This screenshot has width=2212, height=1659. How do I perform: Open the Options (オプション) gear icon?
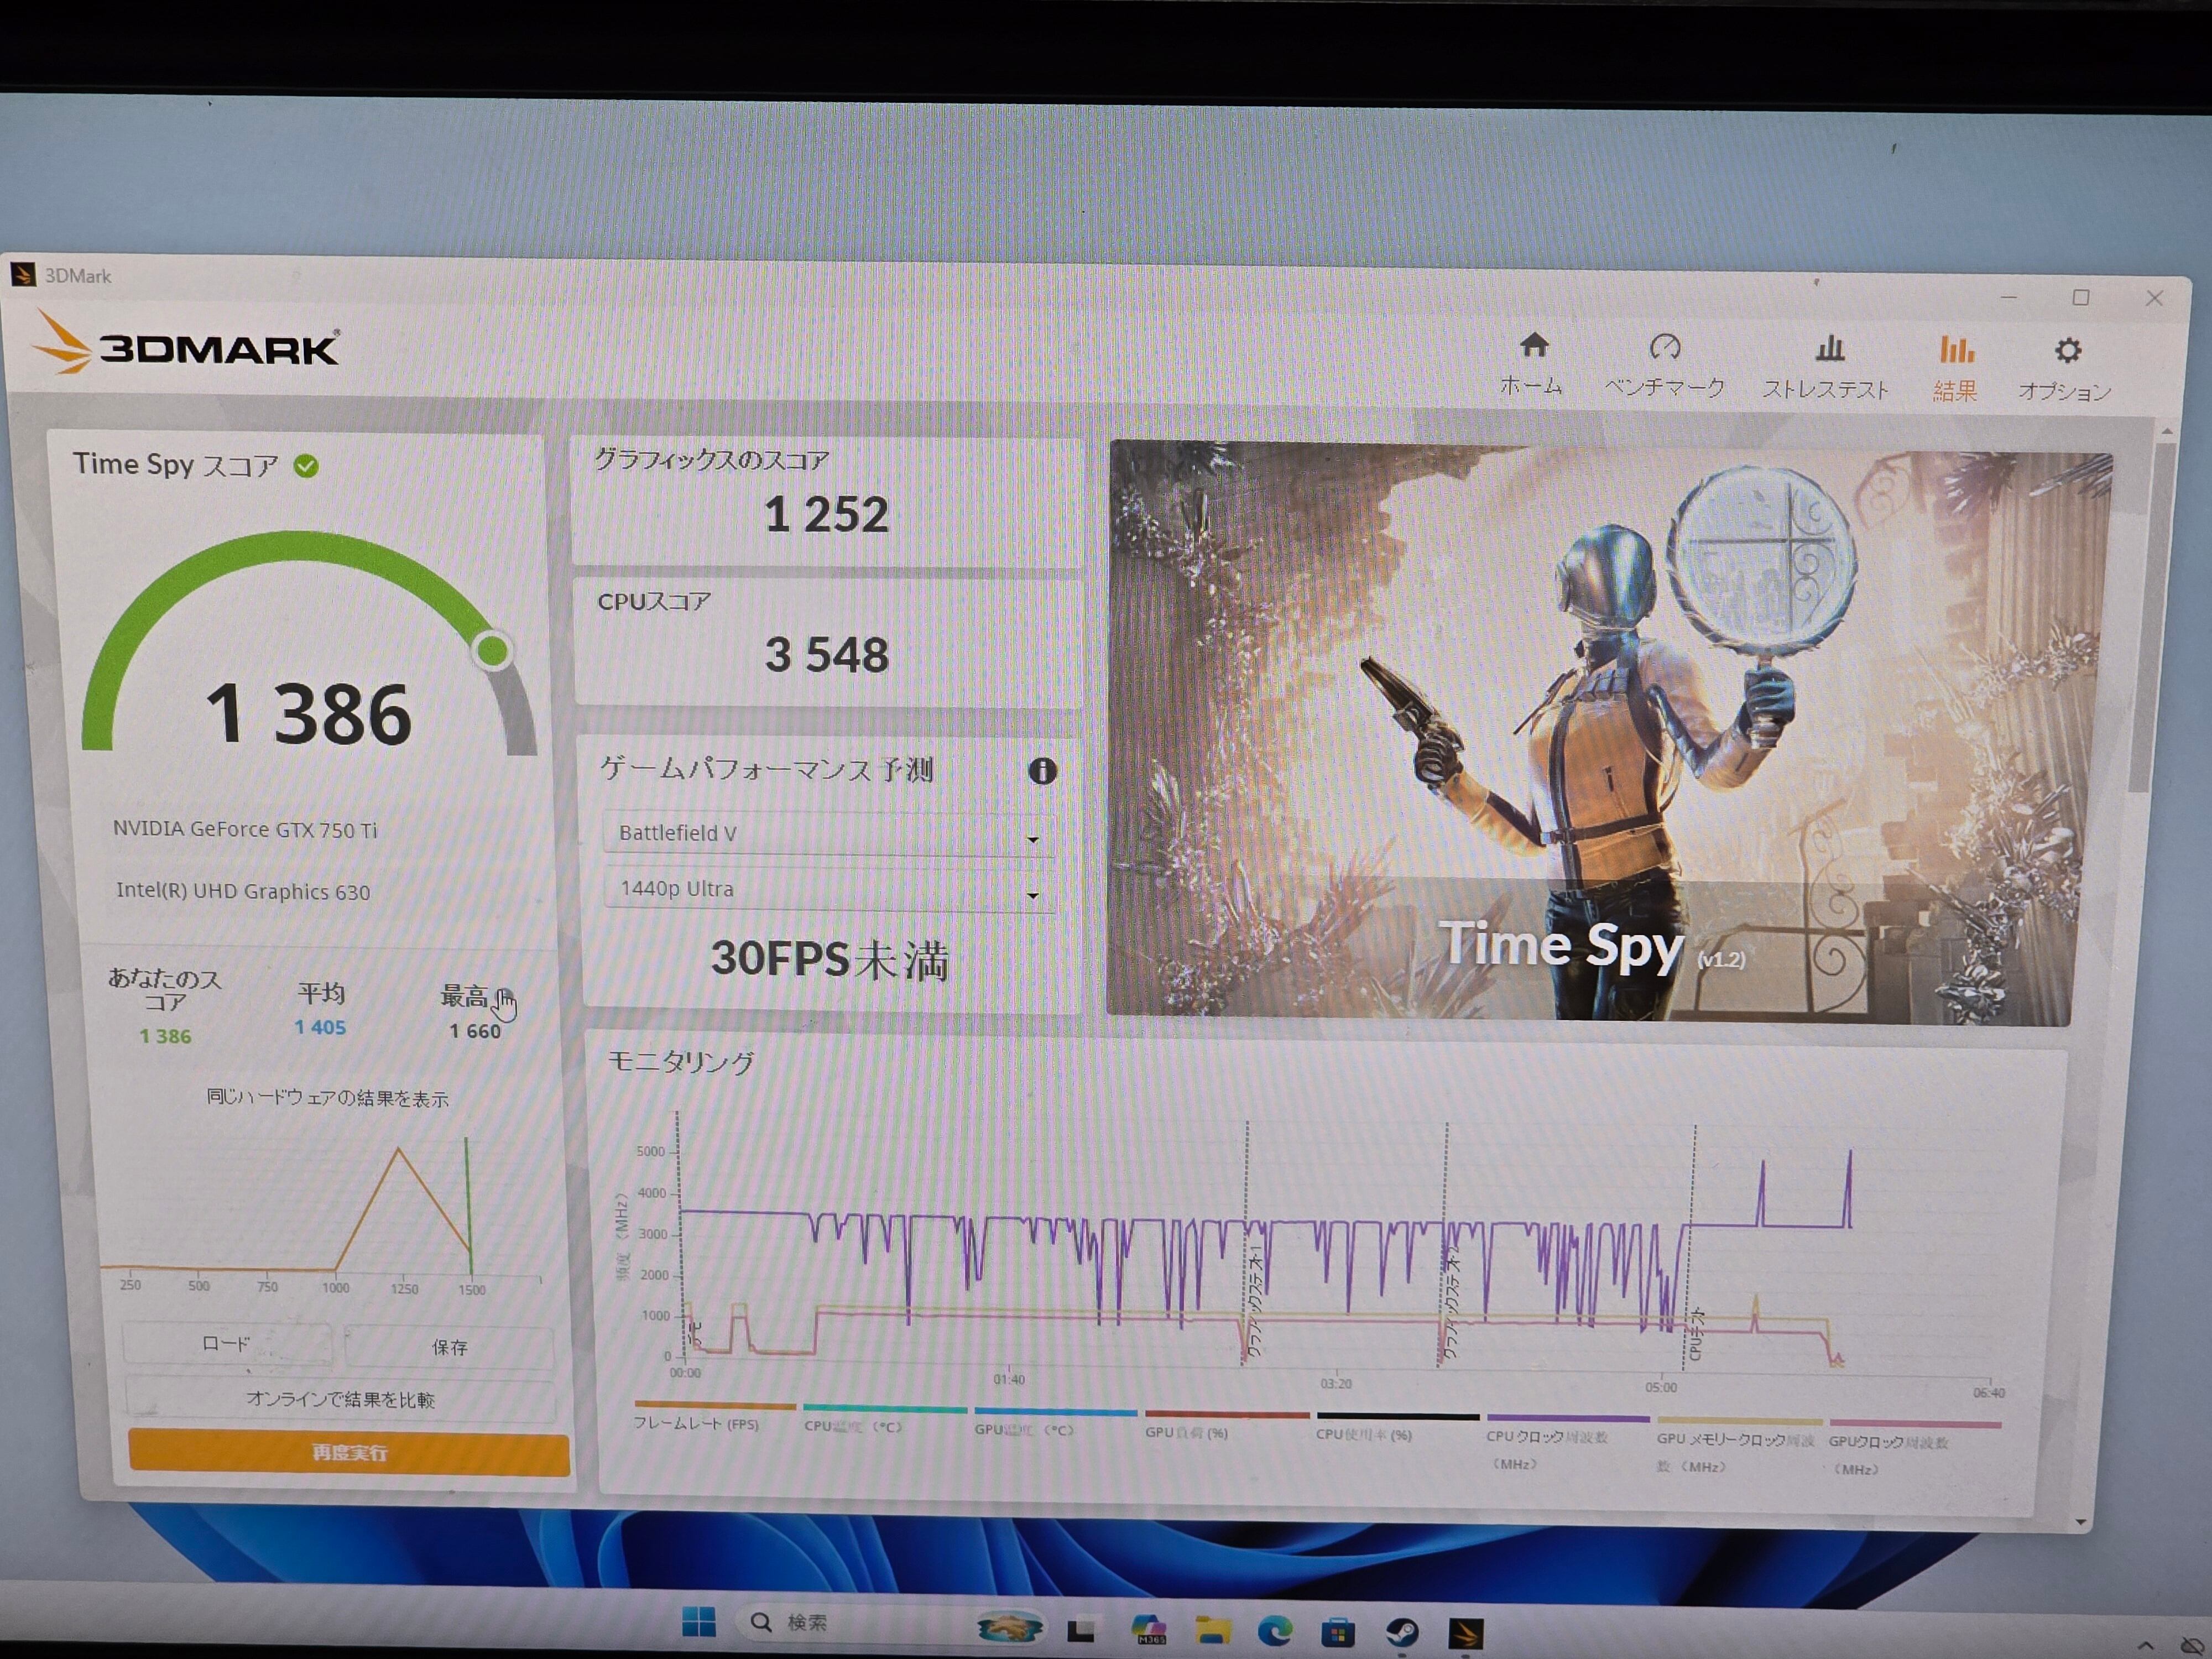pyautogui.click(x=2067, y=351)
